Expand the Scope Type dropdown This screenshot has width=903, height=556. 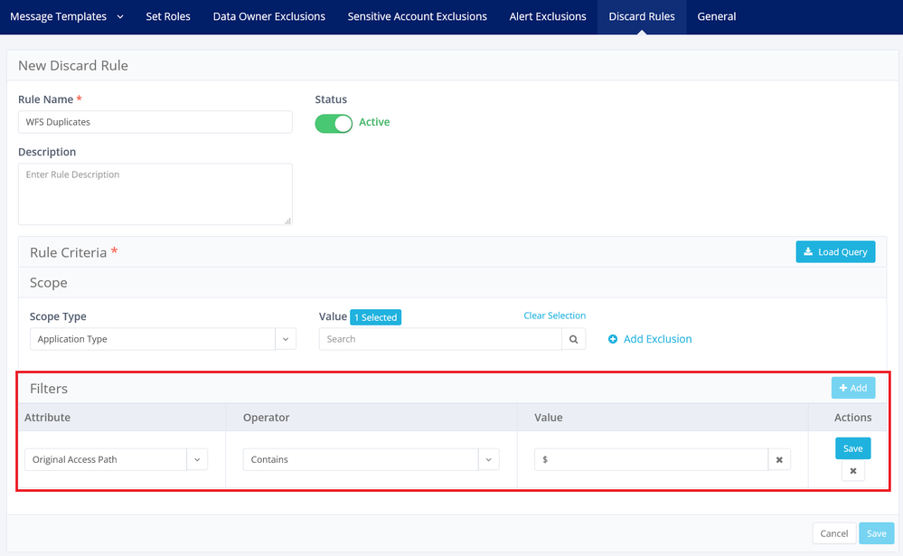coord(286,339)
